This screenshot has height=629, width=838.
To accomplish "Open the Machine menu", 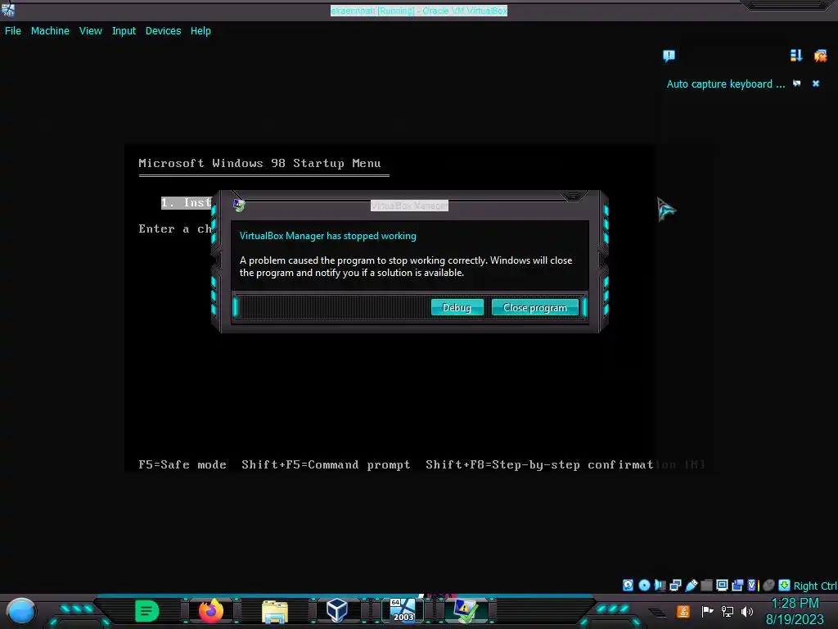I will click(x=50, y=31).
